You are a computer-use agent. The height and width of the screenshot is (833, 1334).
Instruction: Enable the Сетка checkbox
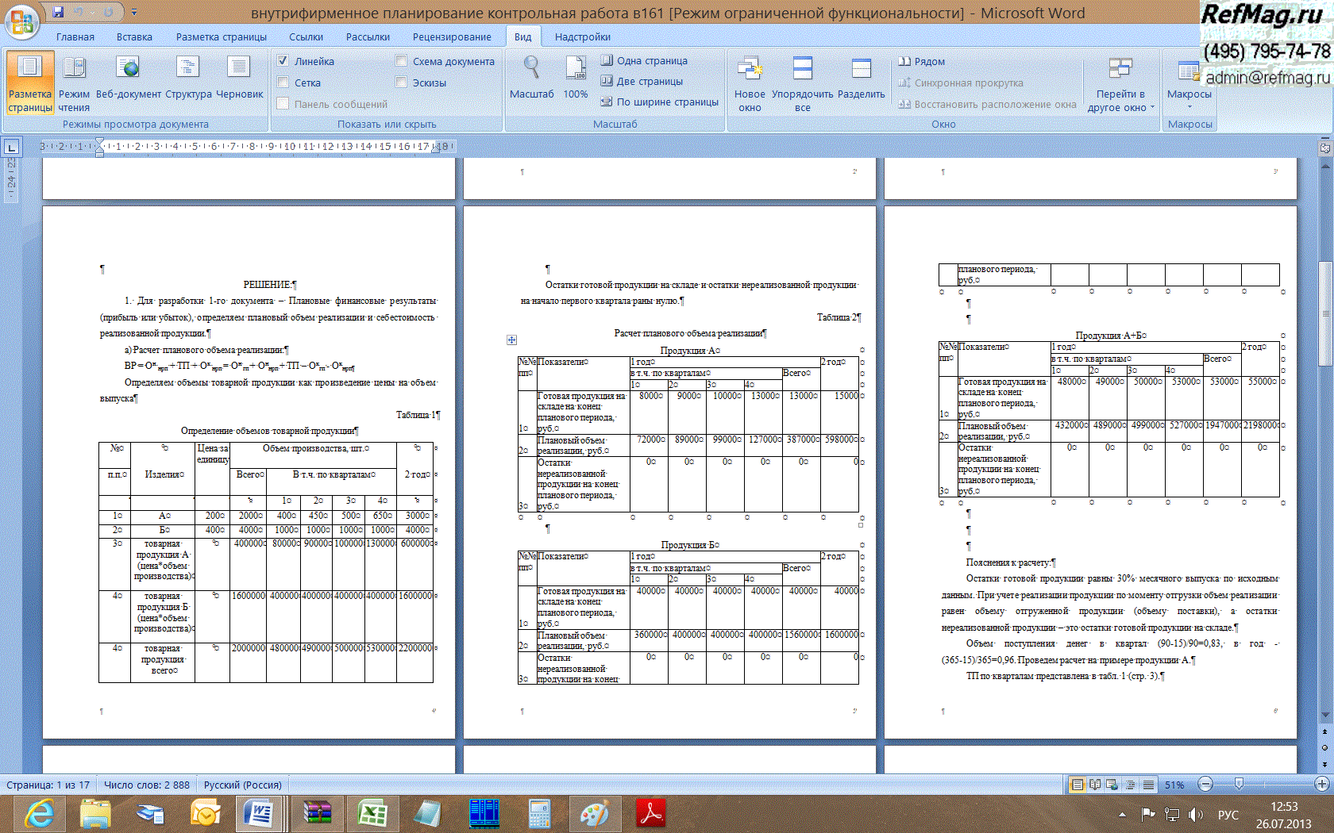coord(283,83)
